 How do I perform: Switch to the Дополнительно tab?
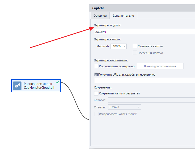point(123,16)
